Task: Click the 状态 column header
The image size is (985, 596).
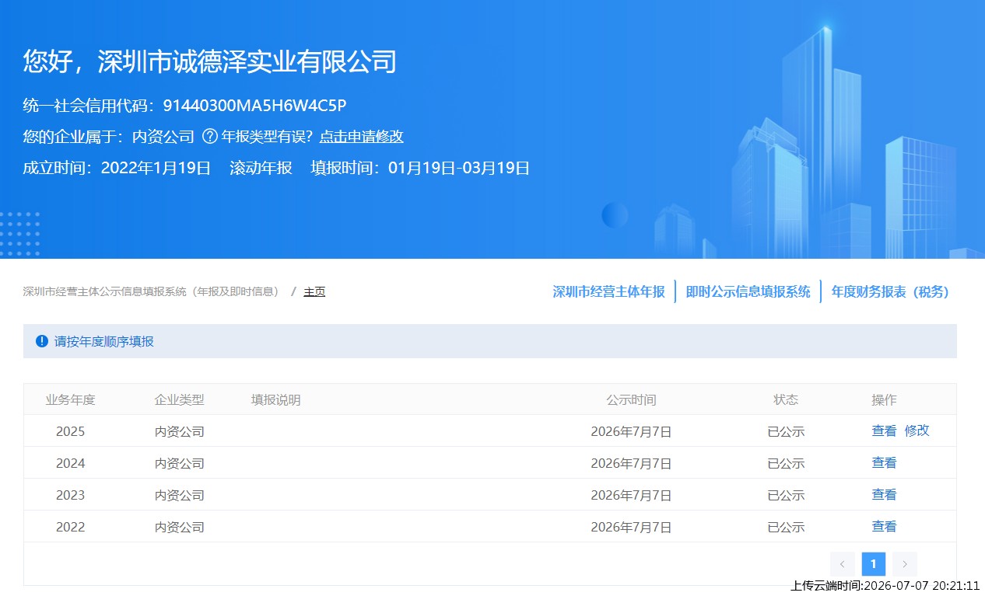Action: (x=786, y=400)
